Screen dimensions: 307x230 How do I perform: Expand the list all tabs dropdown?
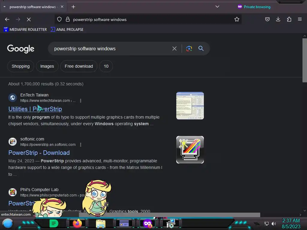217,7
